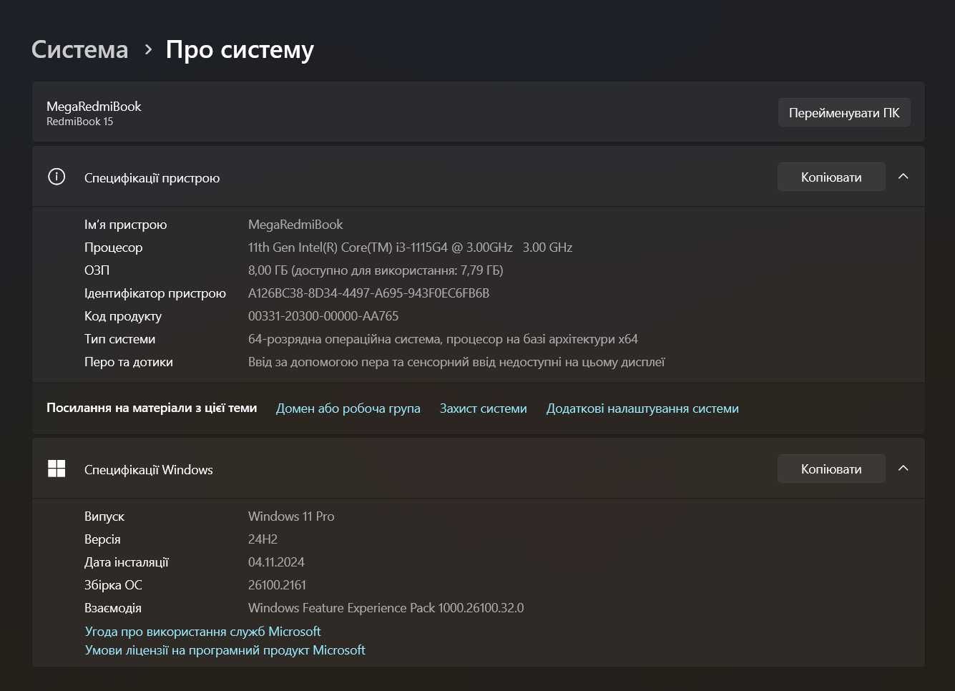Collapse the Специфікації Windows section chevron
Image resolution: width=955 pixels, height=691 pixels.
click(x=903, y=469)
